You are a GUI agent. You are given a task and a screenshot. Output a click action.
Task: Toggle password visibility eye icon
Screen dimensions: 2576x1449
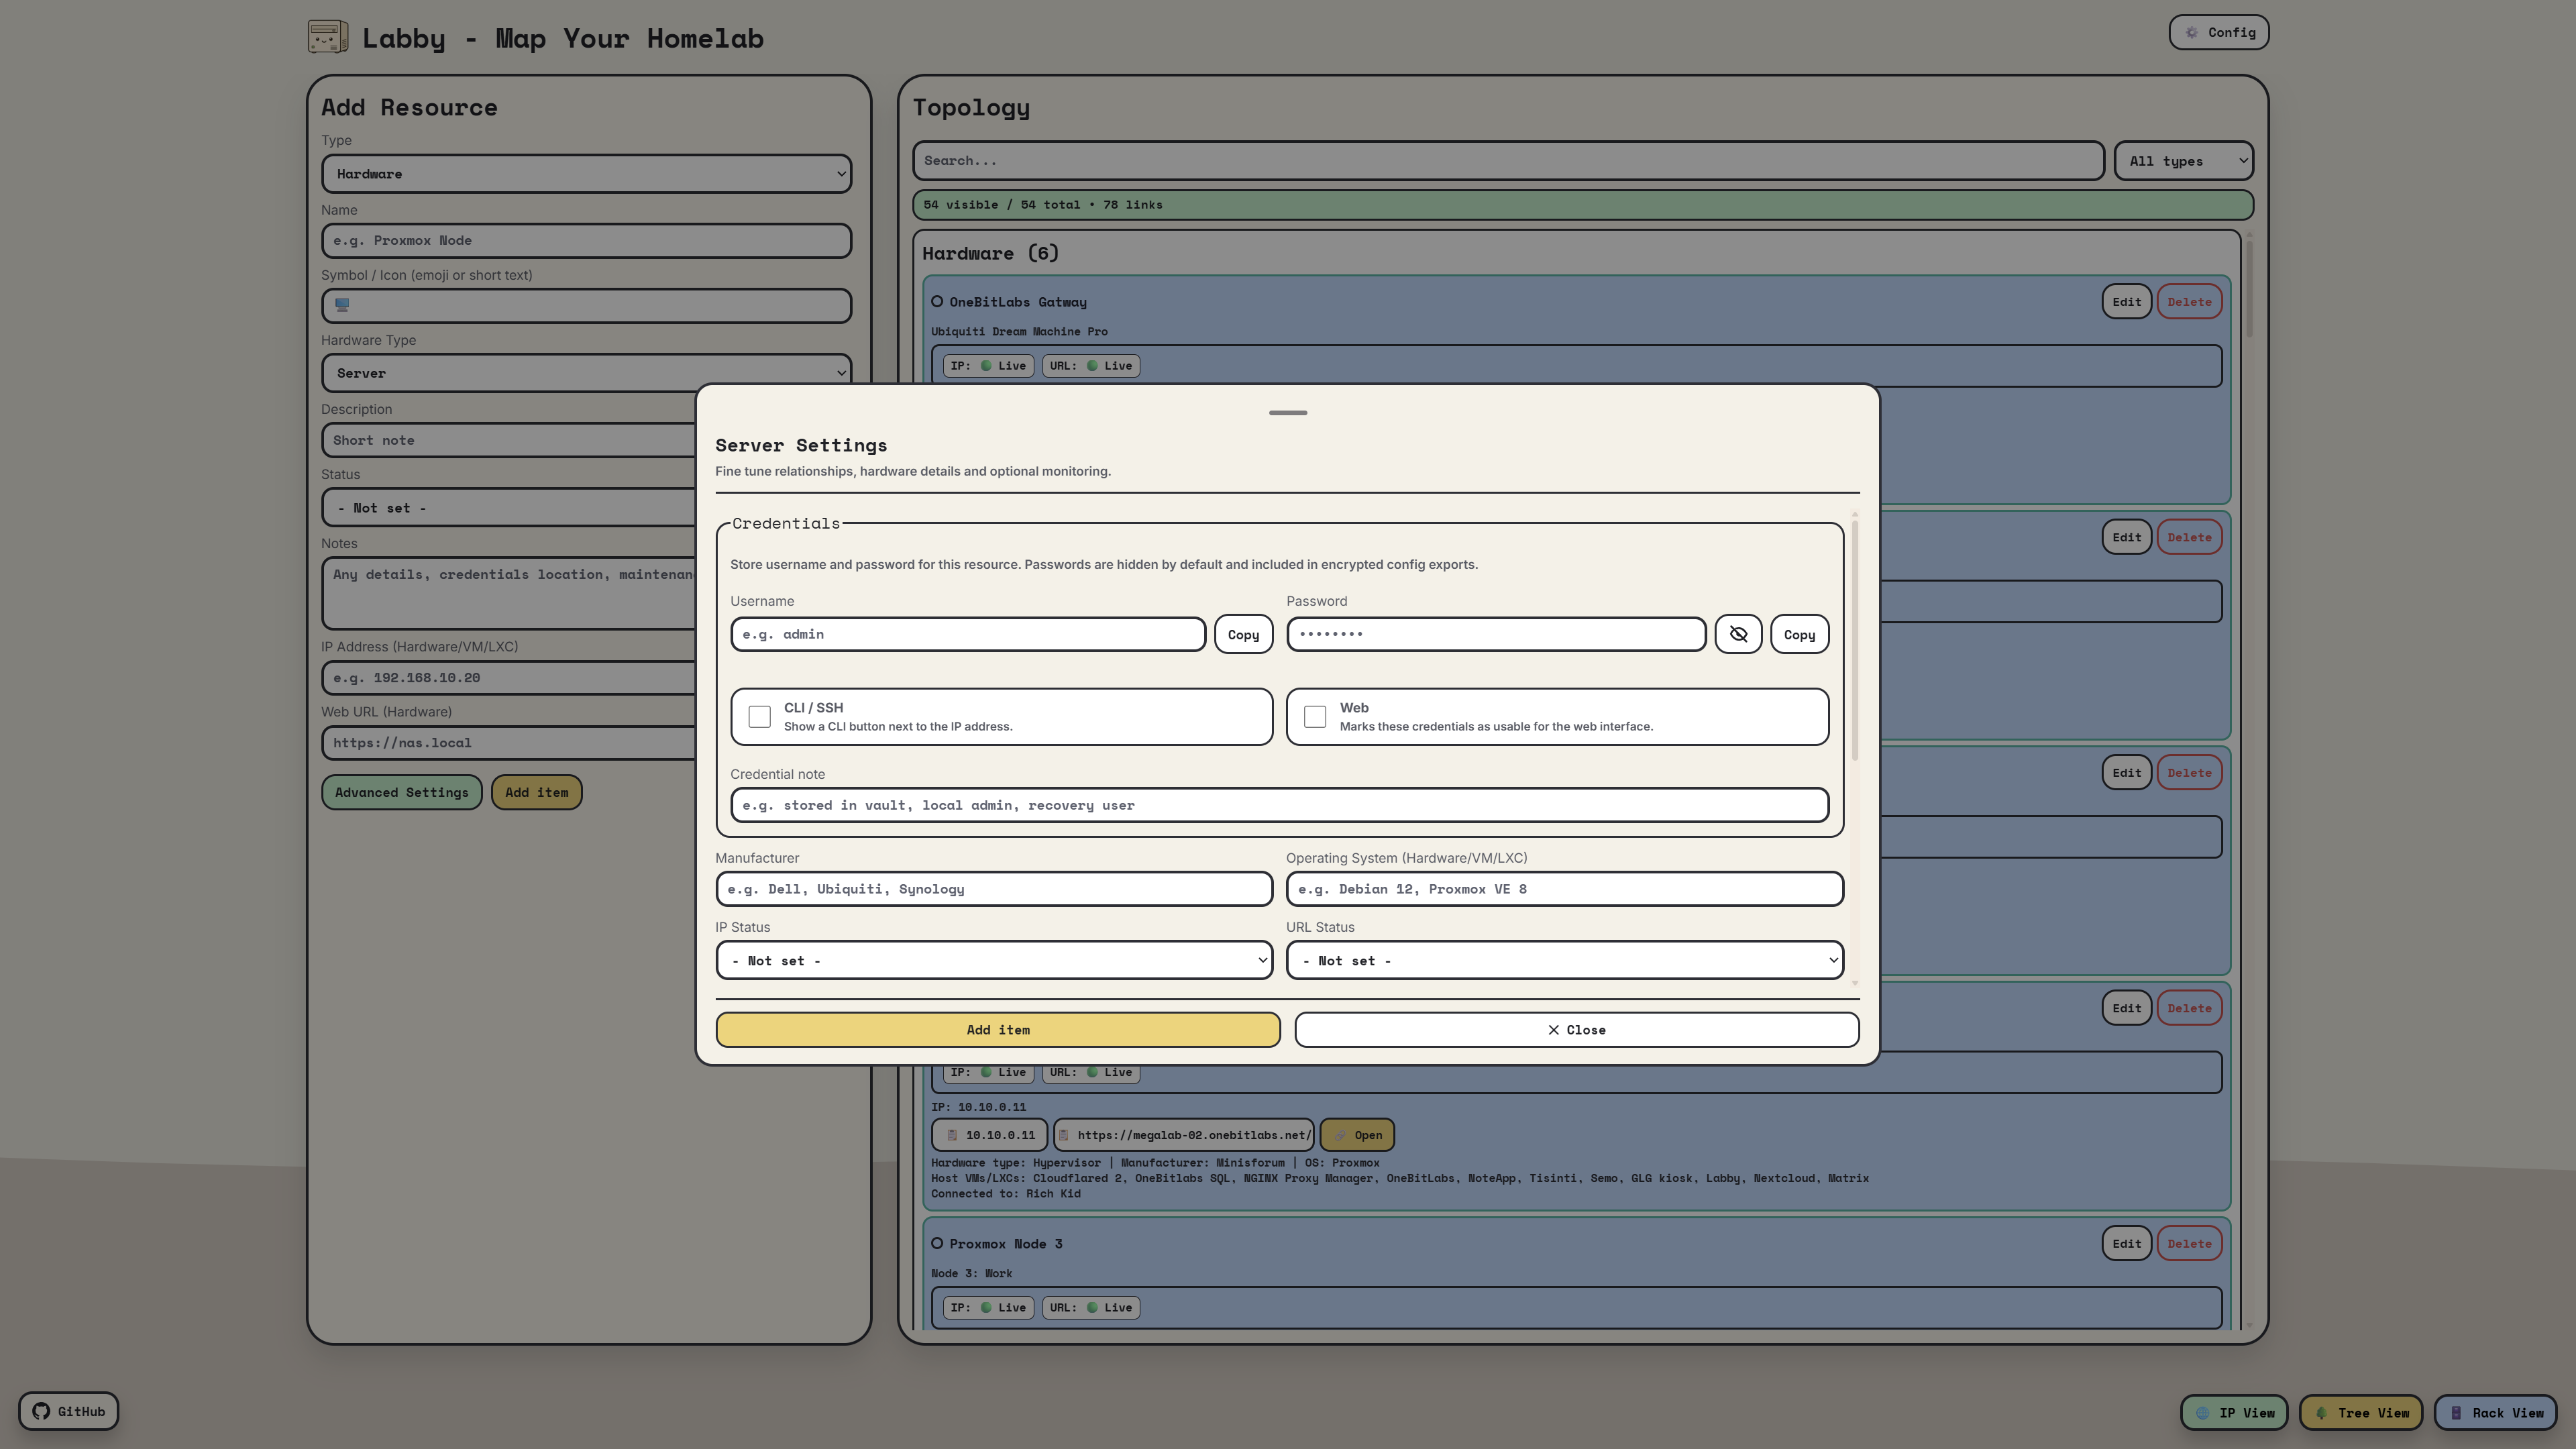1738,634
